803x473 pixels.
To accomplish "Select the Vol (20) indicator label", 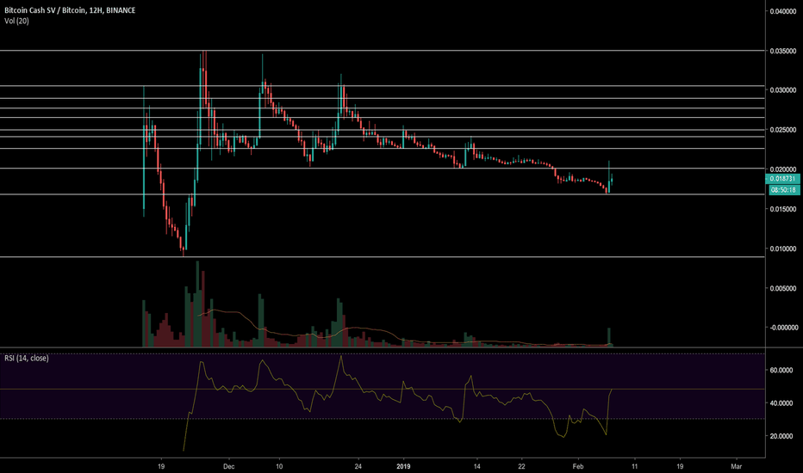I will (x=16, y=21).
